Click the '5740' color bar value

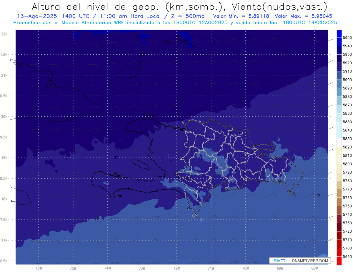pos(348,214)
